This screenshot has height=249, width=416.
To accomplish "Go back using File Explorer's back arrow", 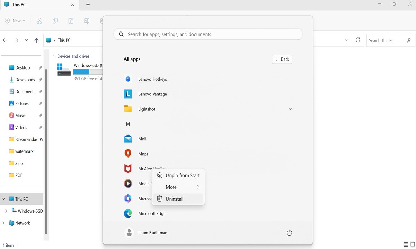I will (5, 40).
